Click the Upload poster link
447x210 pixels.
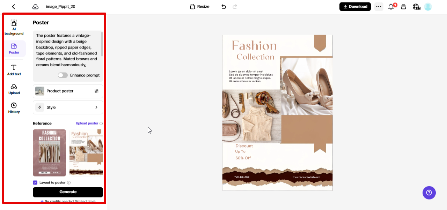pyautogui.click(x=87, y=123)
